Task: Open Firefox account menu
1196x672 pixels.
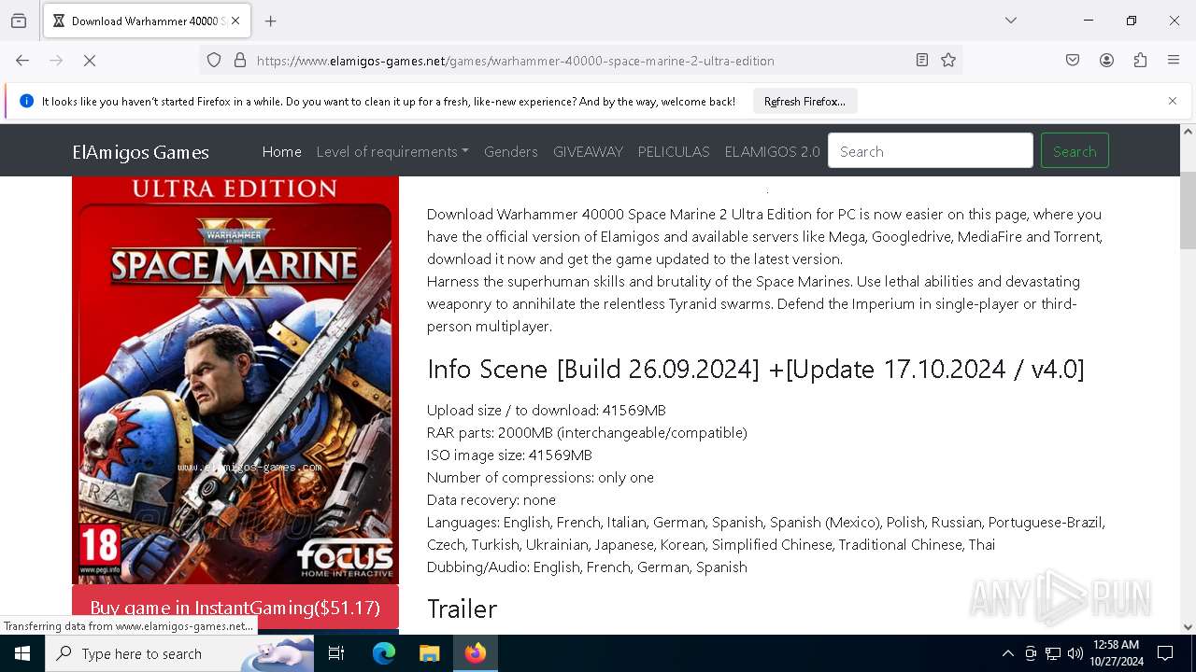Action: [1106, 61]
